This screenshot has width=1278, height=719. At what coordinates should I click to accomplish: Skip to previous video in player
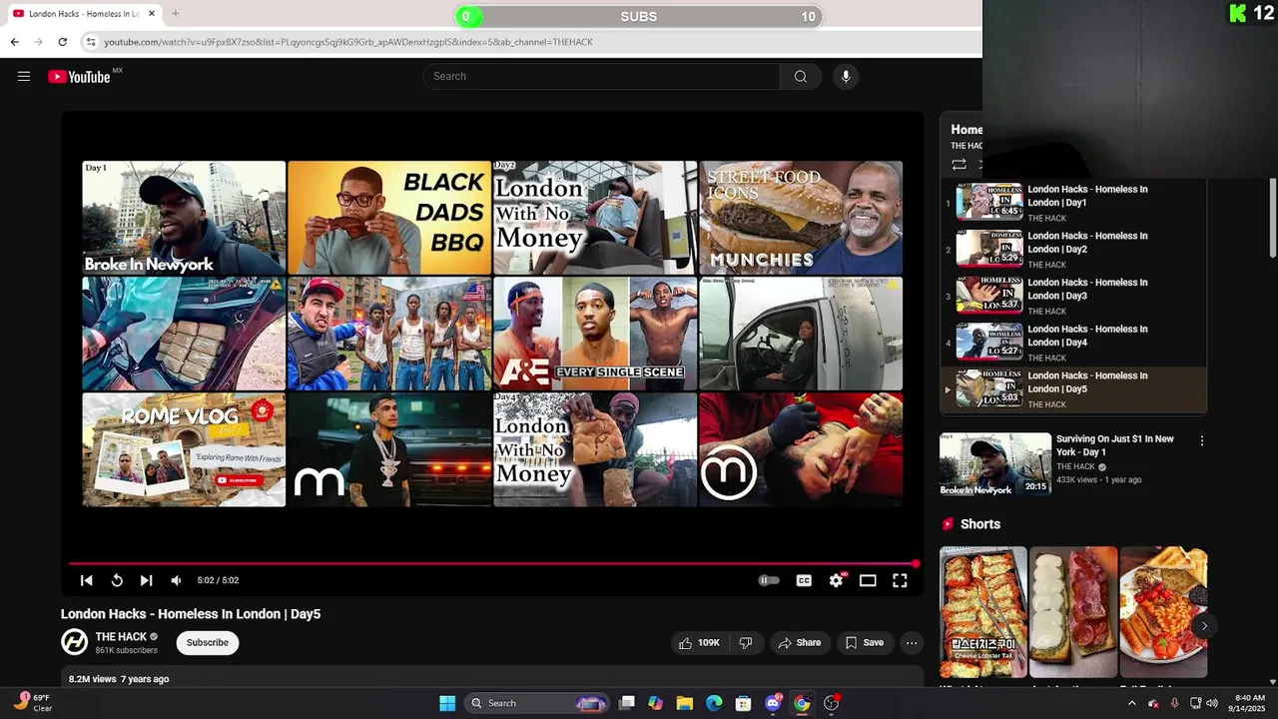tap(87, 580)
